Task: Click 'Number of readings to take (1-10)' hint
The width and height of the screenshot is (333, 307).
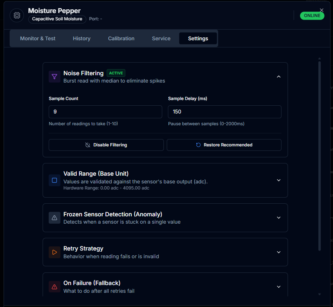Action: pyautogui.click(x=83, y=124)
